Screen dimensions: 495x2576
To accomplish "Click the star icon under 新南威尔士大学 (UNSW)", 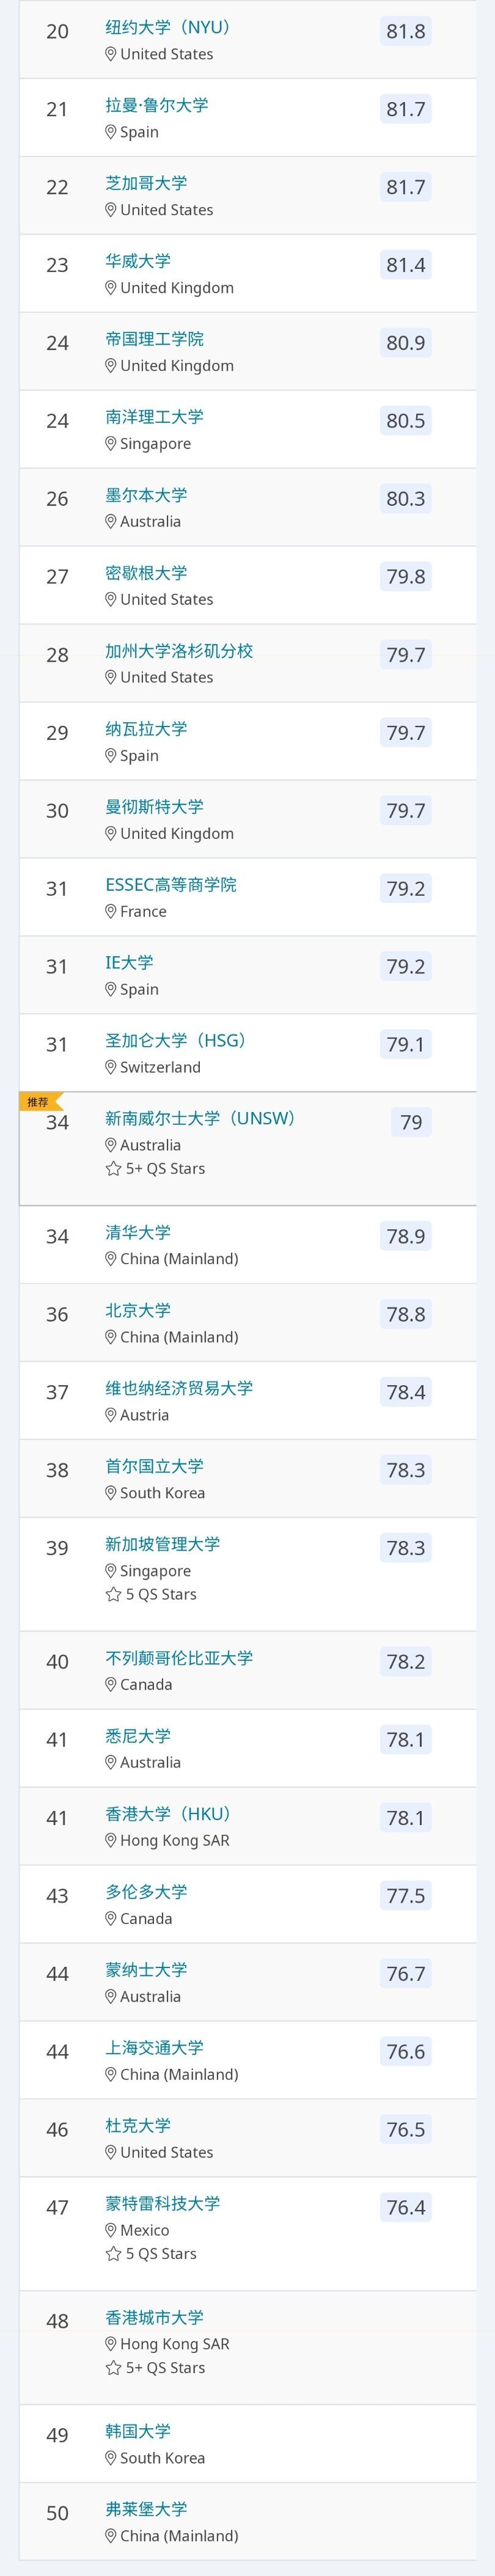I will pos(113,1168).
